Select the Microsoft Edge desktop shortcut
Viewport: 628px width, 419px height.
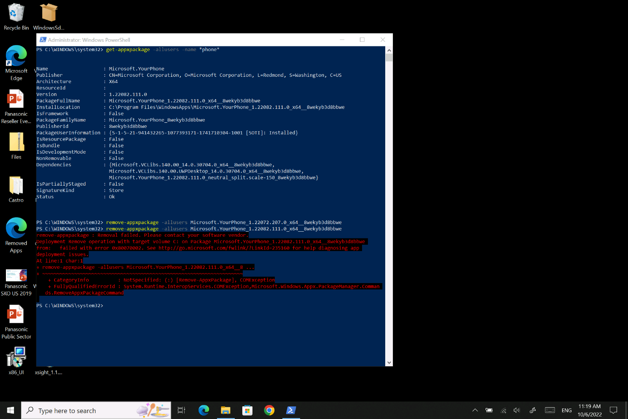(16, 63)
